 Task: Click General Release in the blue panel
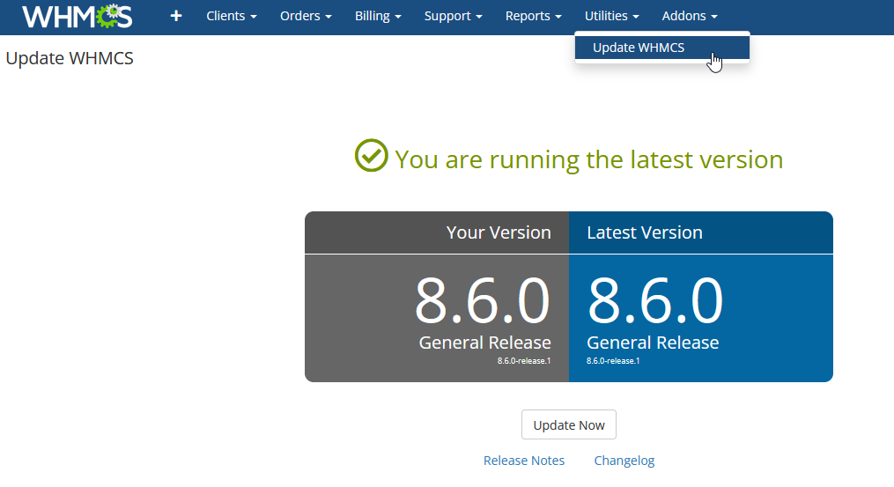tap(653, 343)
